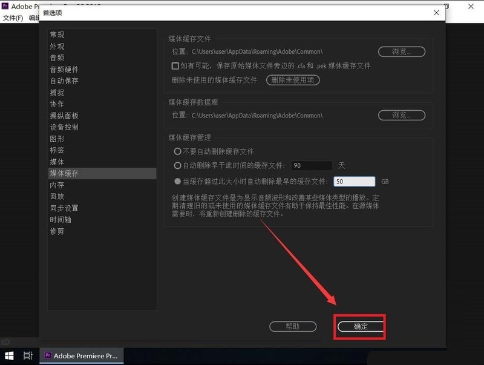The image size is (484, 365).
Task: Click the 删除未使用项 button
Action: tap(293, 80)
